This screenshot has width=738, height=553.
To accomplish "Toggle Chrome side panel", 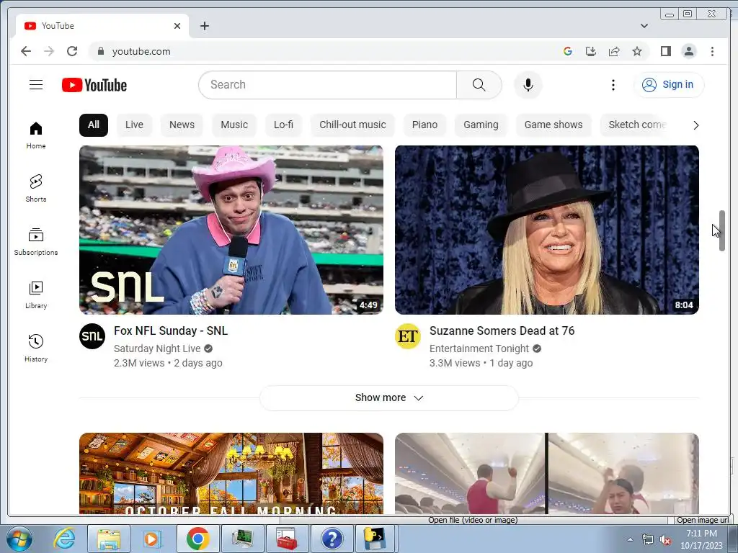I will tap(665, 51).
